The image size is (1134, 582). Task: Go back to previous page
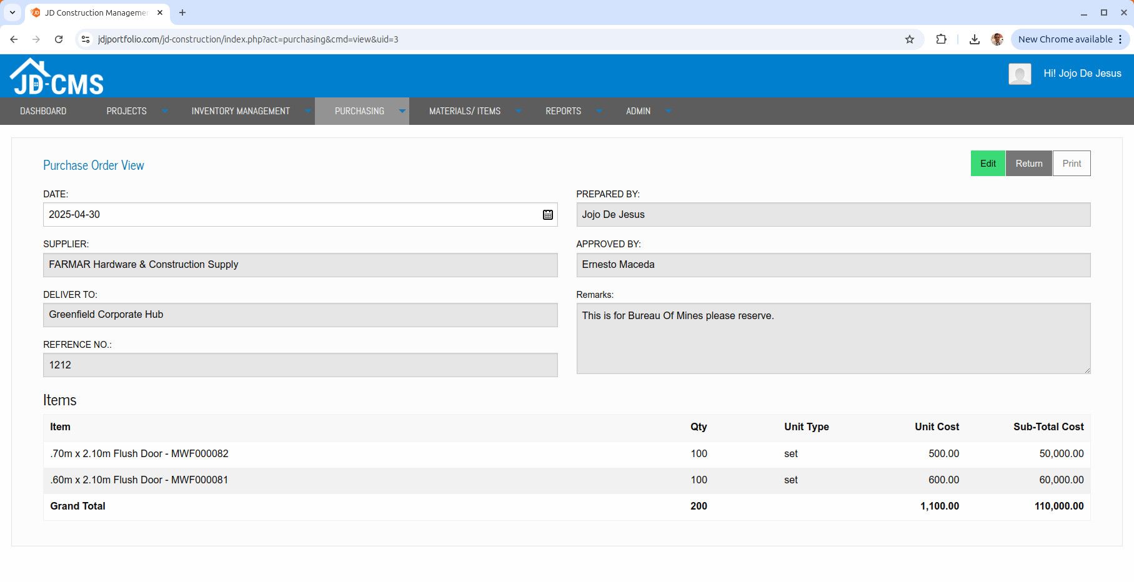(x=14, y=39)
